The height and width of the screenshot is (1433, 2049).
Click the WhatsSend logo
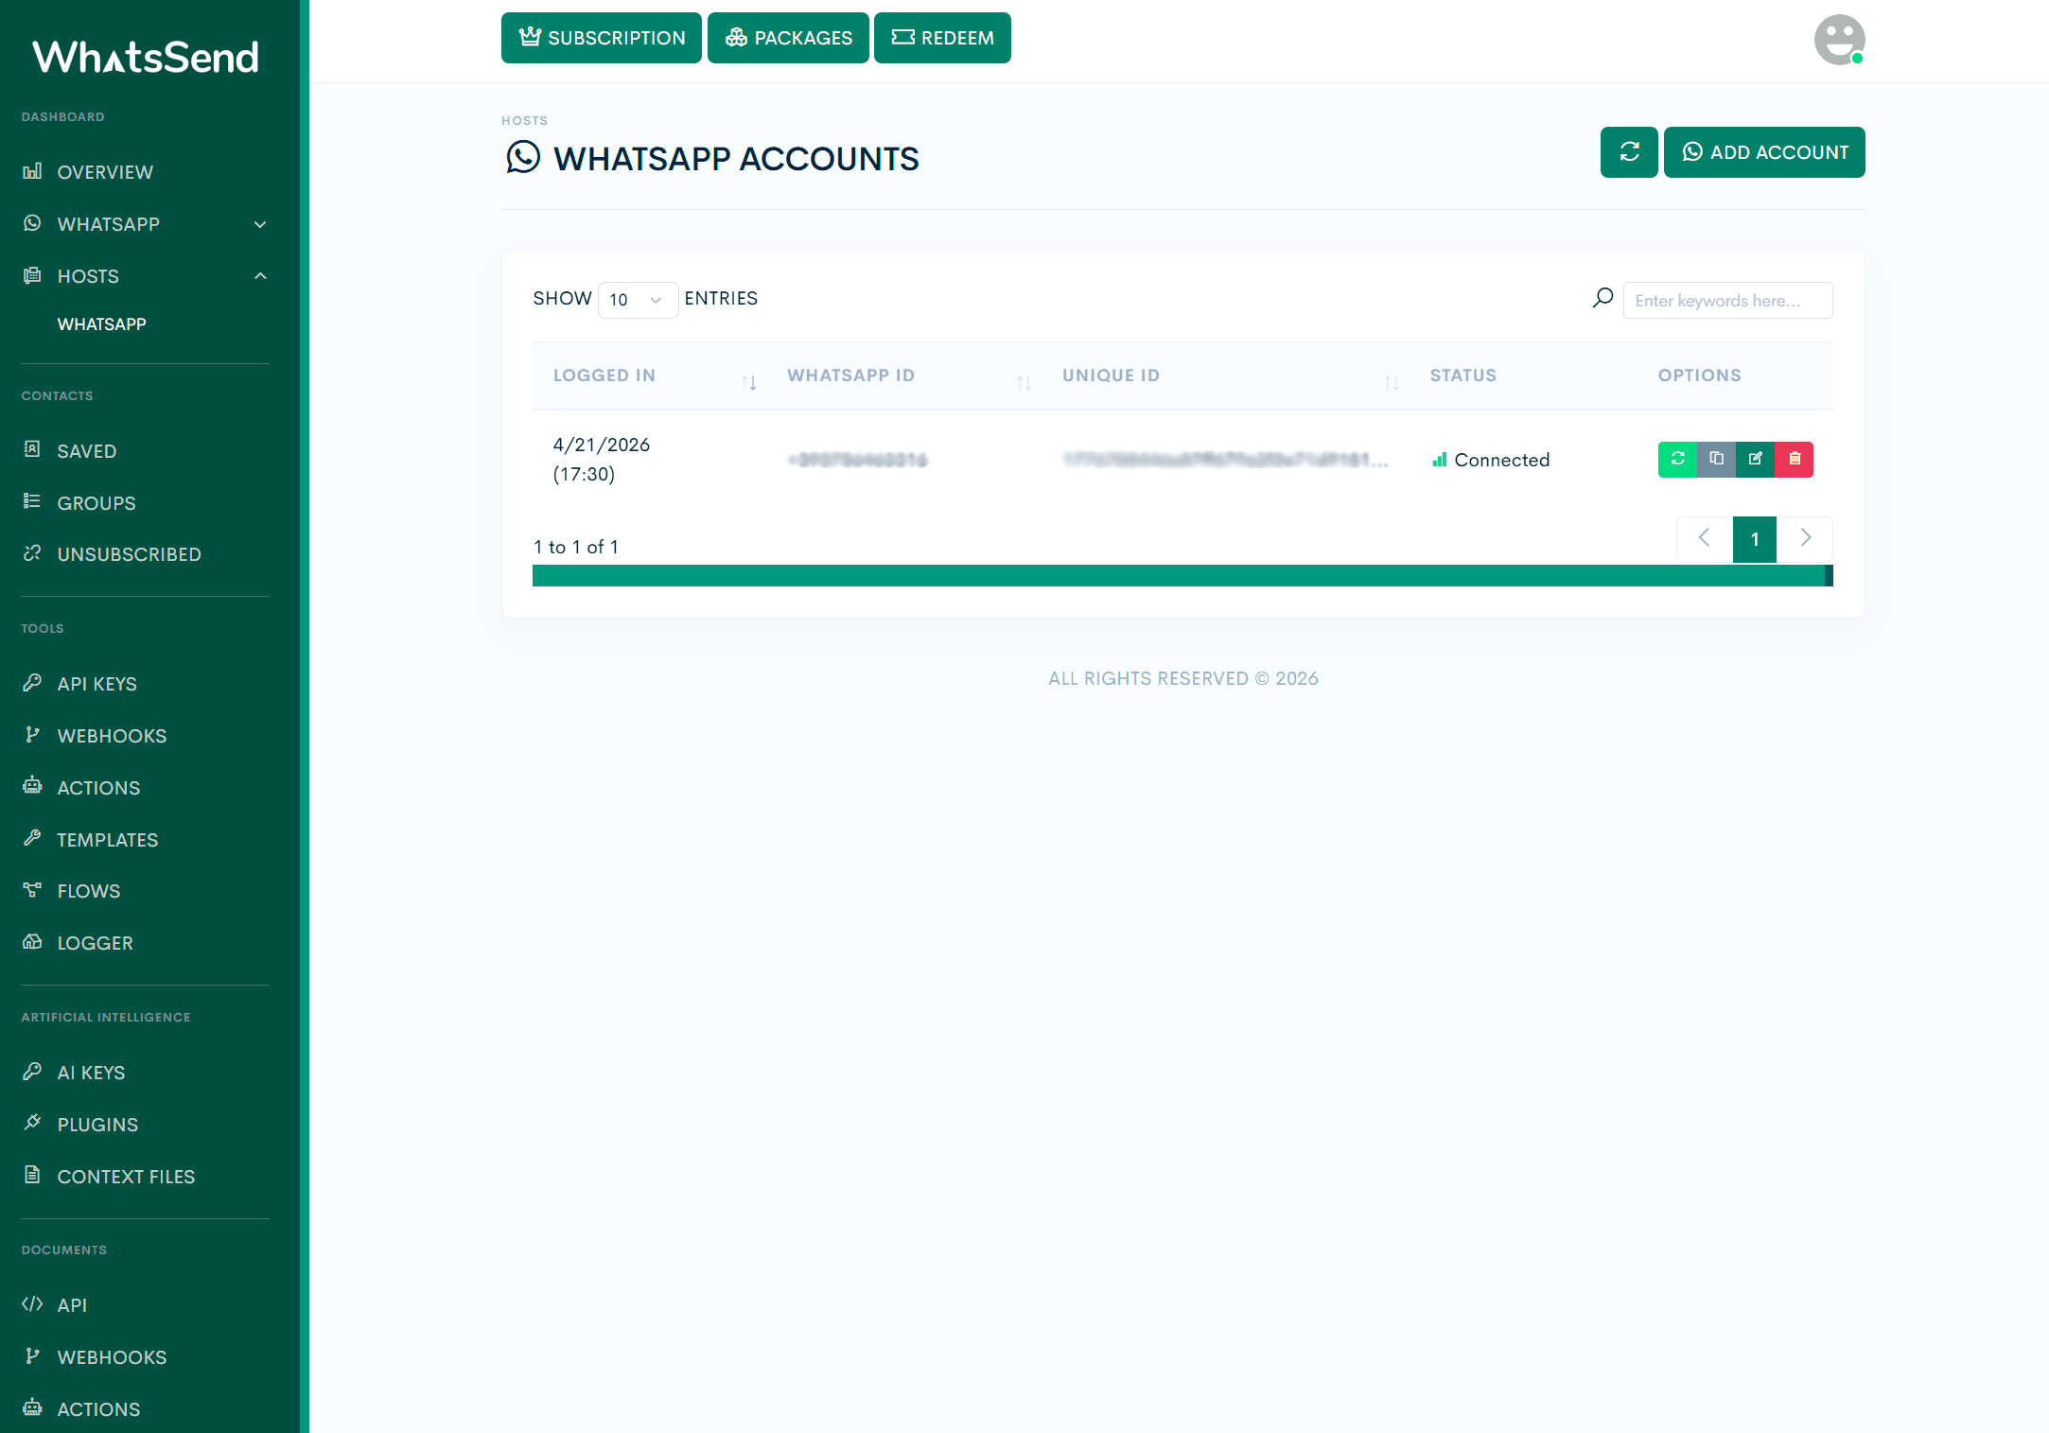click(x=146, y=57)
